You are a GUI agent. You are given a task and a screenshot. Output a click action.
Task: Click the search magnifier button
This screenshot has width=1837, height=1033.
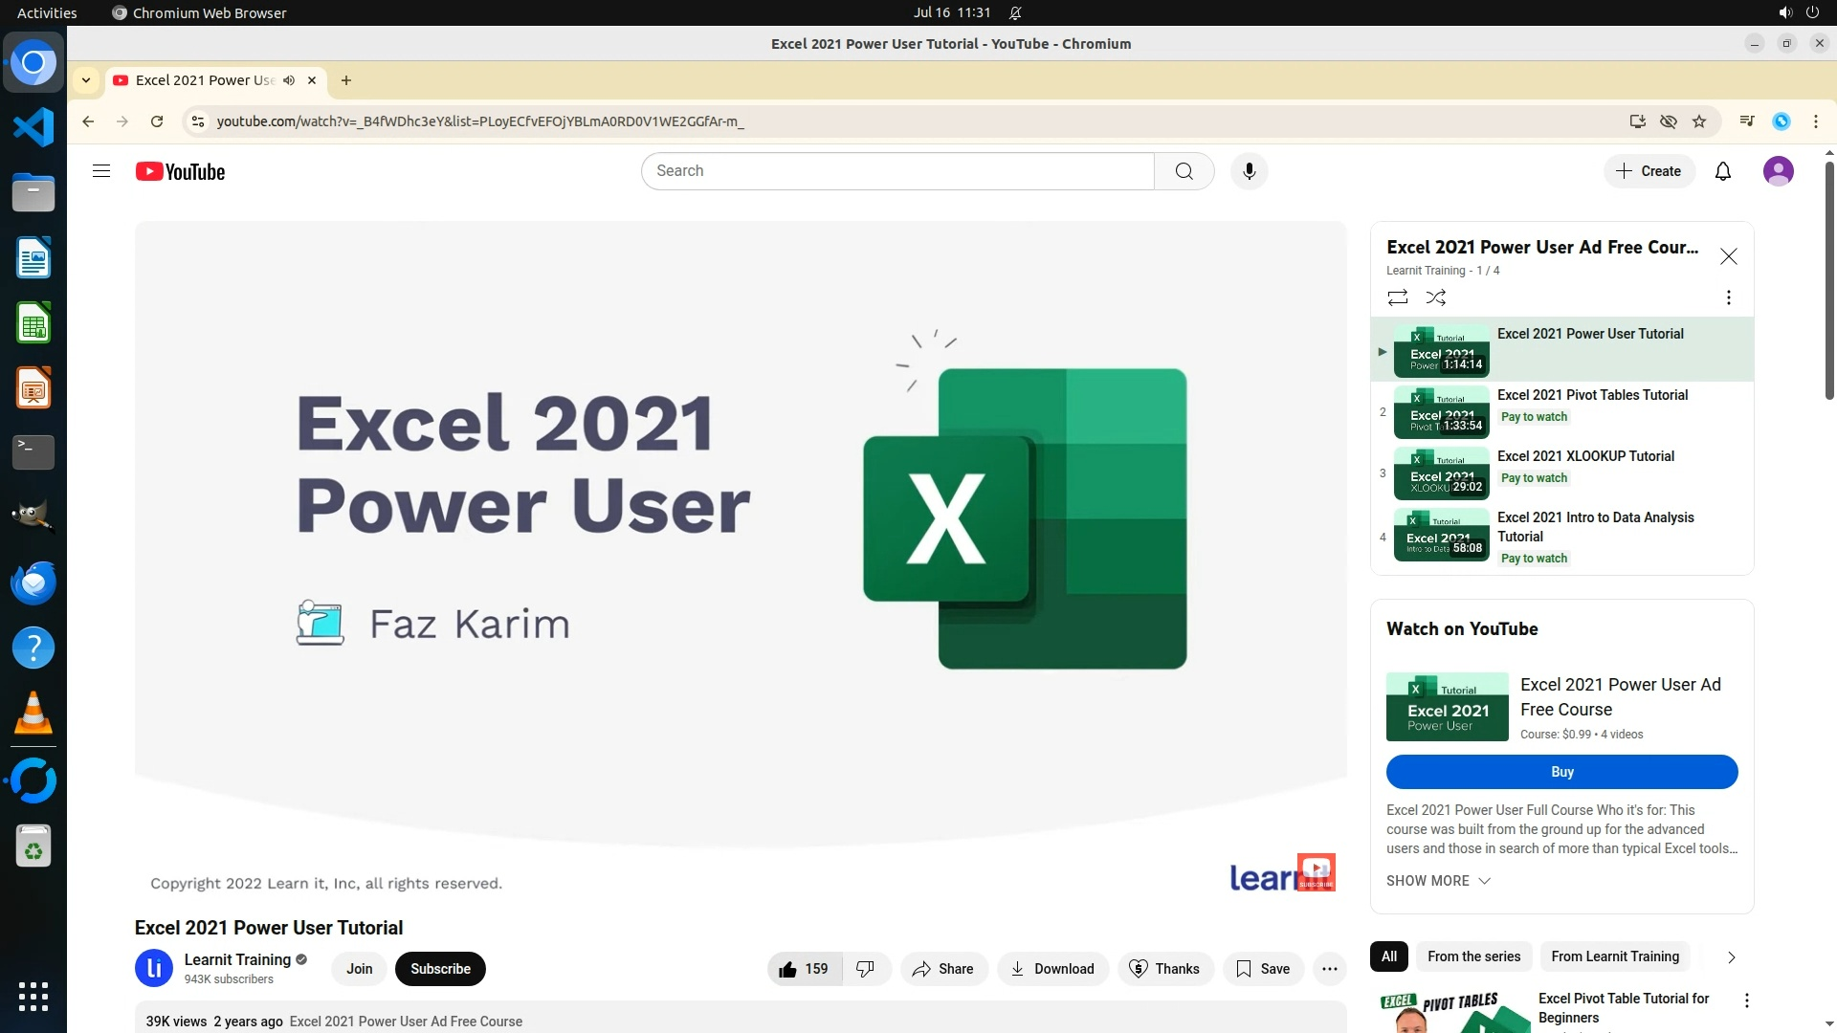(x=1184, y=171)
